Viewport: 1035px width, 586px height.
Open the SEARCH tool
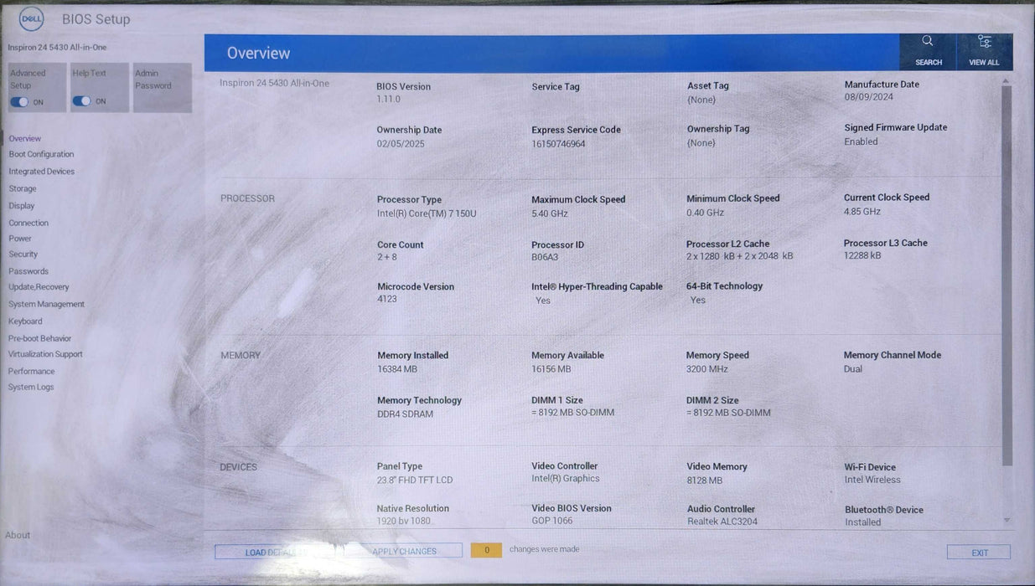pos(927,51)
